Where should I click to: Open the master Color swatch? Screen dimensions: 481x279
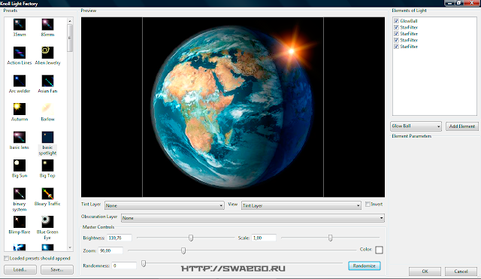pos(379,250)
